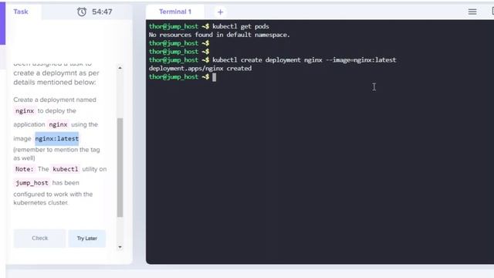Click the '(remember to mention the tag' text
Viewport: 494px width, 278px height.
pyautogui.click(x=56, y=150)
